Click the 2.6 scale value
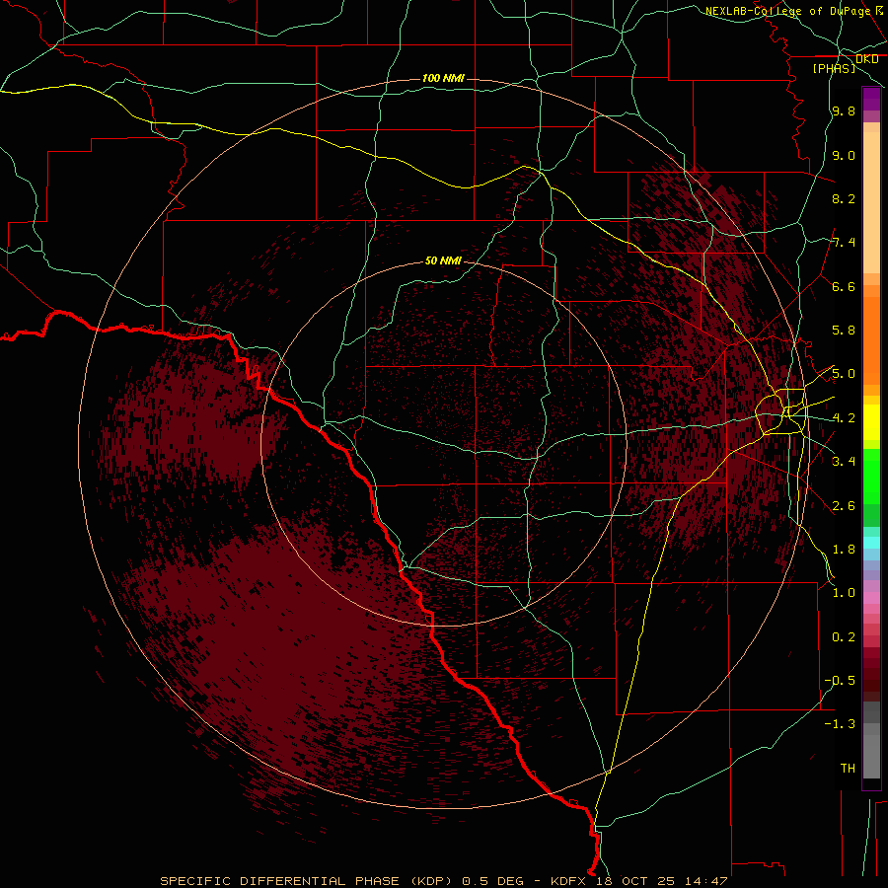Screen dimensions: 888x888 click(x=844, y=506)
